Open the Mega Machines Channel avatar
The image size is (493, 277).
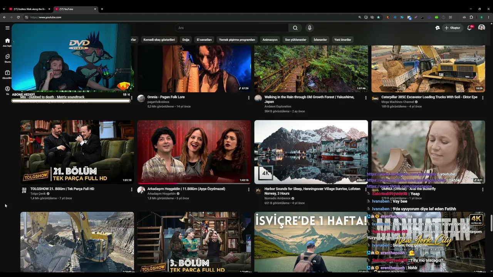click(x=375, y=98)
